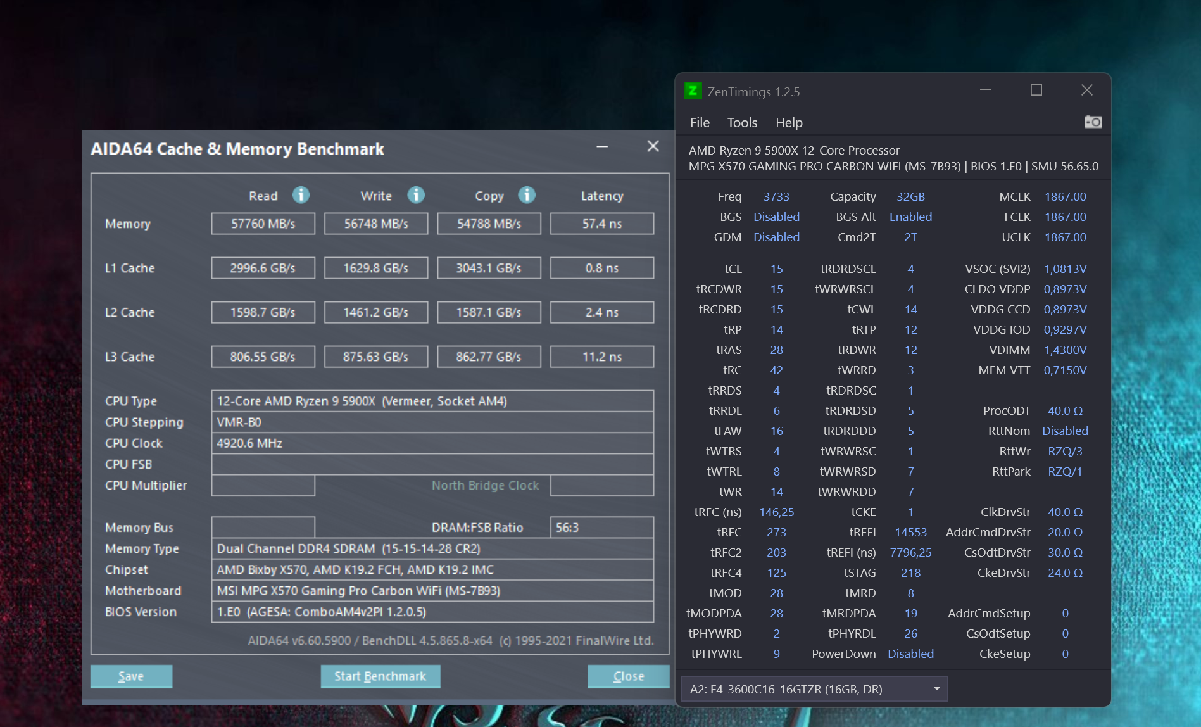Select the L2 Cache Read value 1598.7 GB/s
Viewport: 1201px width, 727px height.
coord(263,312)
